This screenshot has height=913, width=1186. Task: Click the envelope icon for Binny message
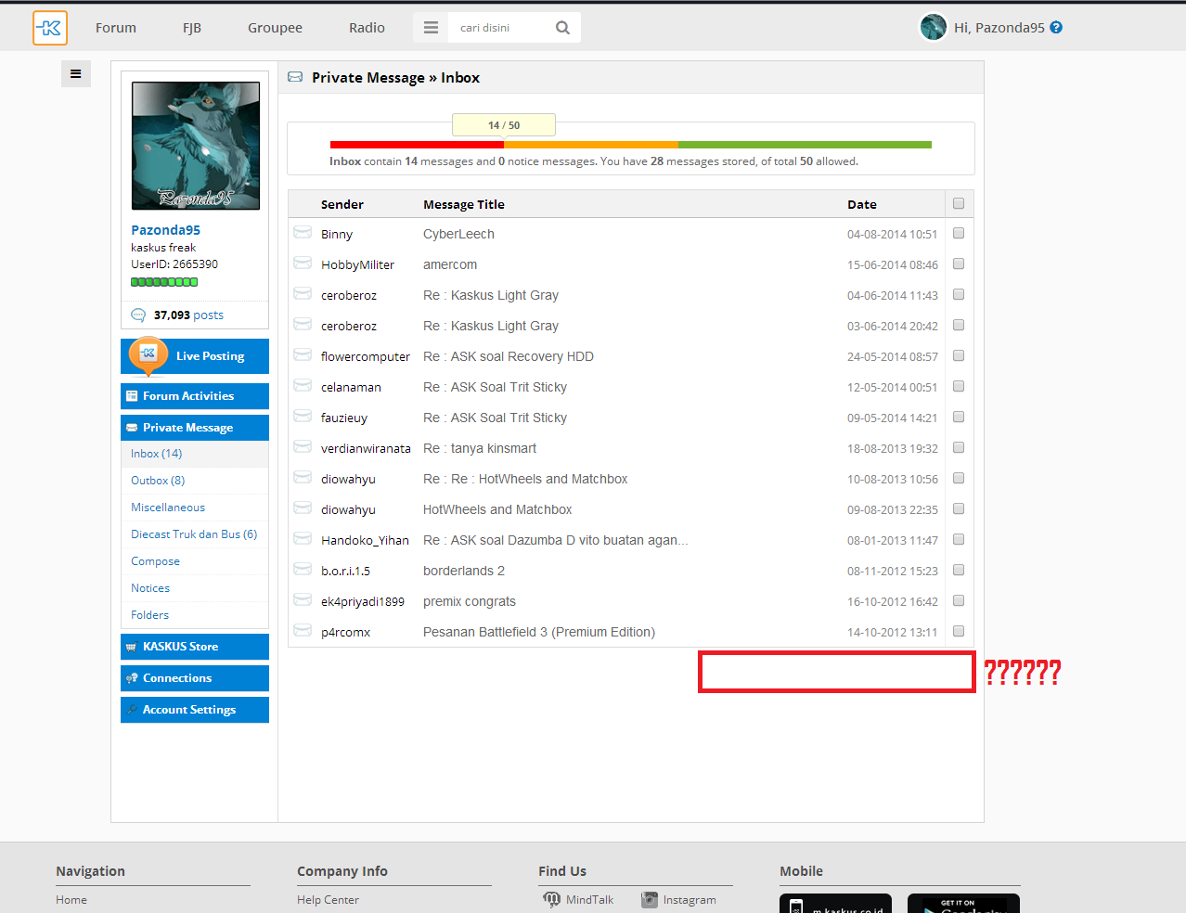(303, 232)
